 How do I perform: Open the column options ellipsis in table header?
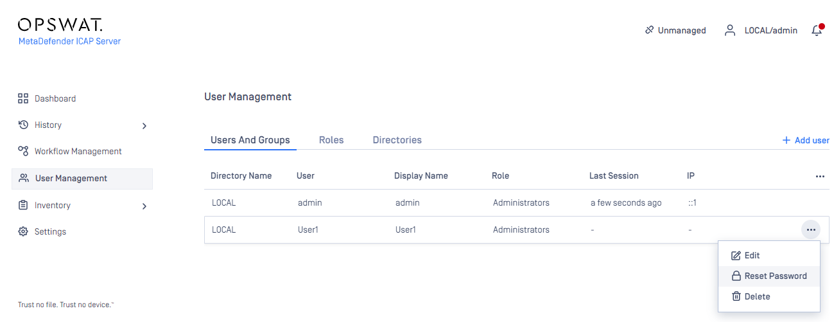coord(820,176)
